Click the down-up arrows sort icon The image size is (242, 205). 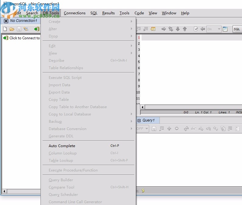[x=216, y=129]
